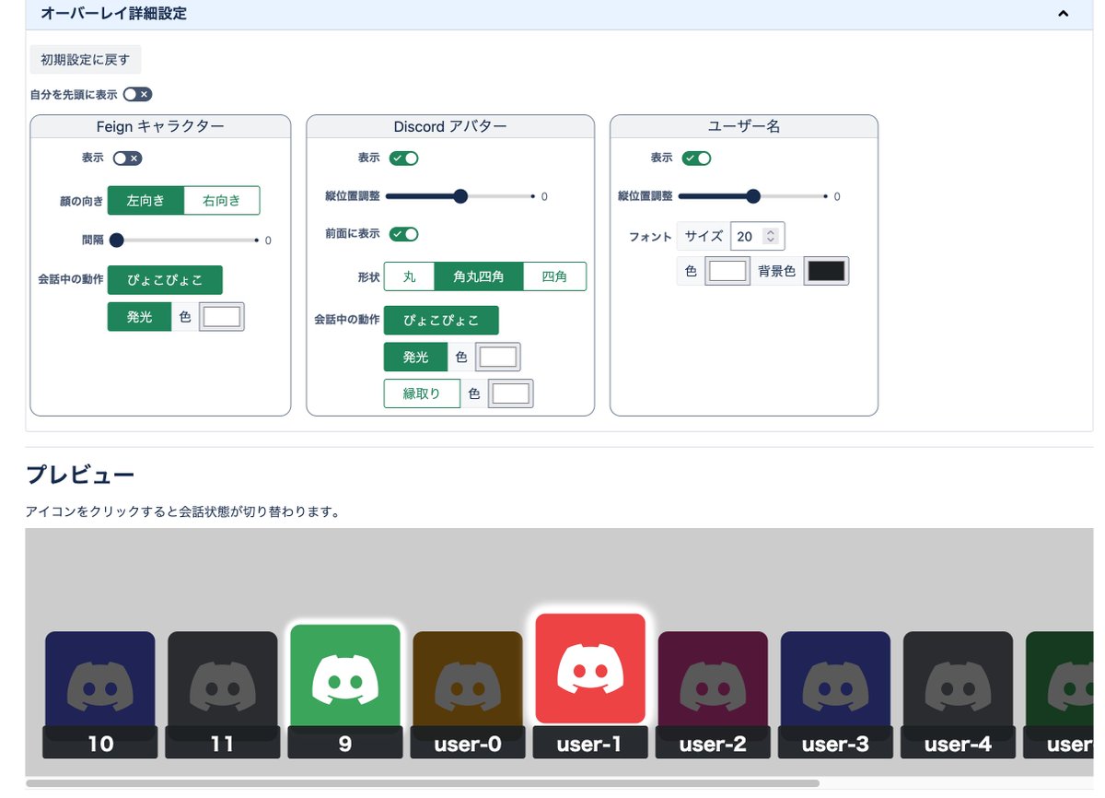Select 角丸四角 avatar shape
The height and width of the screenshot is (798, 1105).
(x=479, y=276)
